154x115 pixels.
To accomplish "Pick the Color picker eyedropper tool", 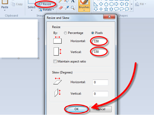I will 66,8.
